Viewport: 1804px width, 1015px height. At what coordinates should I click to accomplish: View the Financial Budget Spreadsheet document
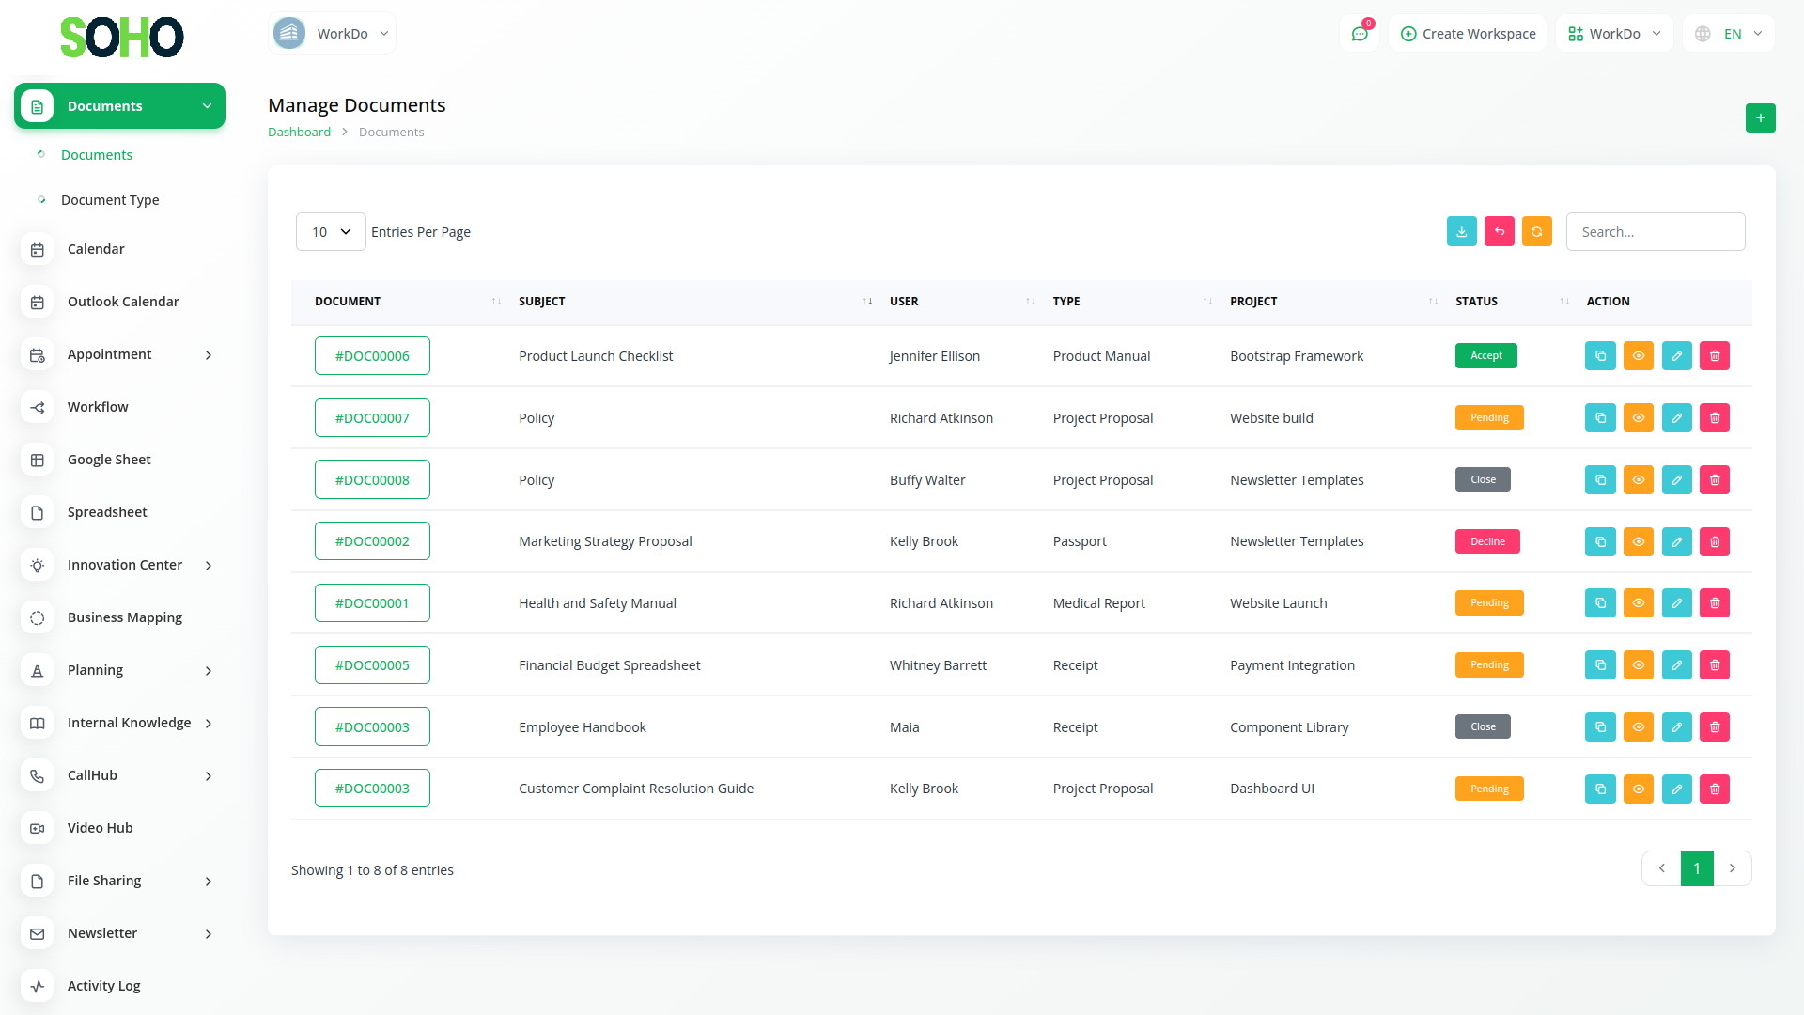[1638, 665]
